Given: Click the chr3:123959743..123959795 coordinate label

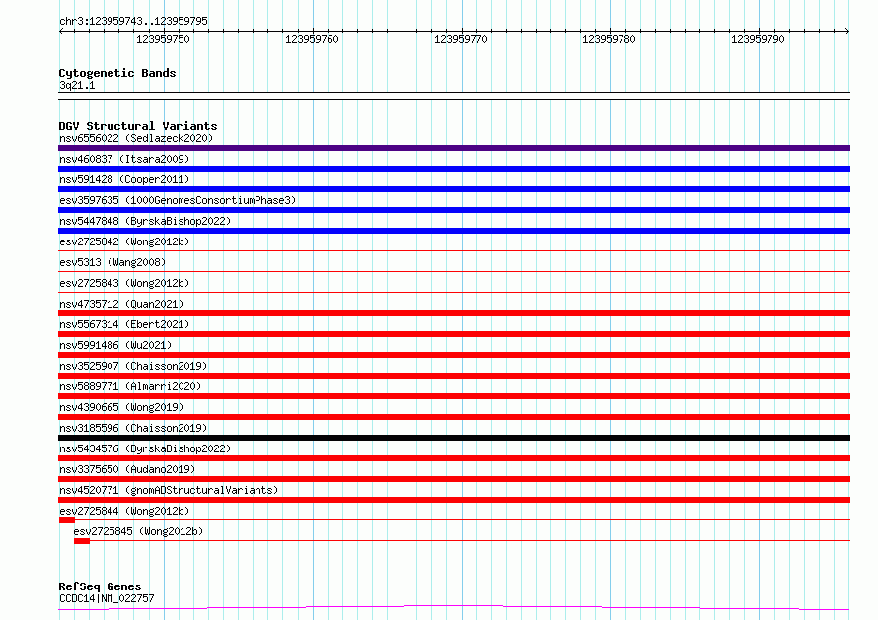Looking at the screenshot, I should click(133, 21).
